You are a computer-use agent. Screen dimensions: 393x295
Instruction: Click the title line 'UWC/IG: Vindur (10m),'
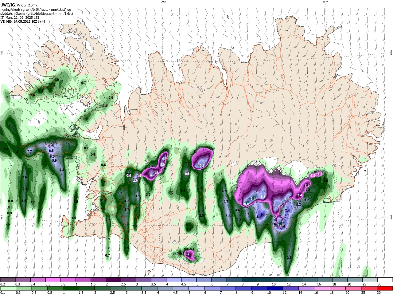click(x=19, y=5)
